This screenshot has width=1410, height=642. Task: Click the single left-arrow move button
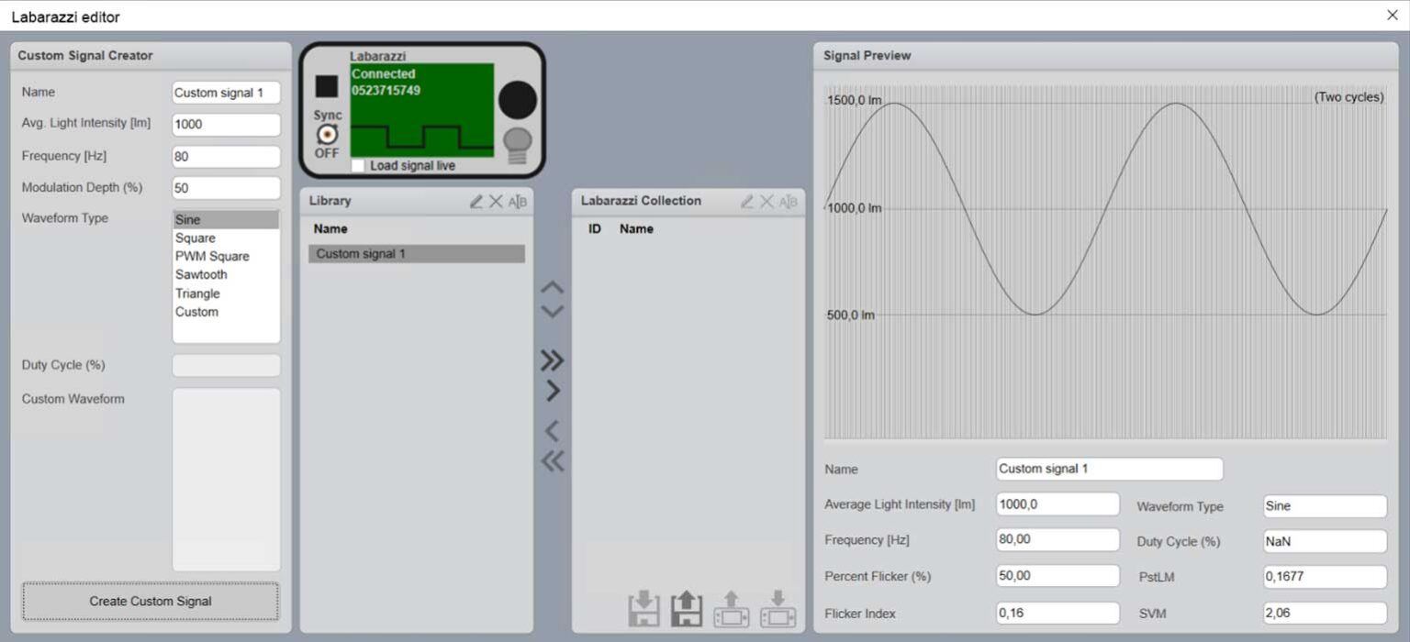pos(552,428)
